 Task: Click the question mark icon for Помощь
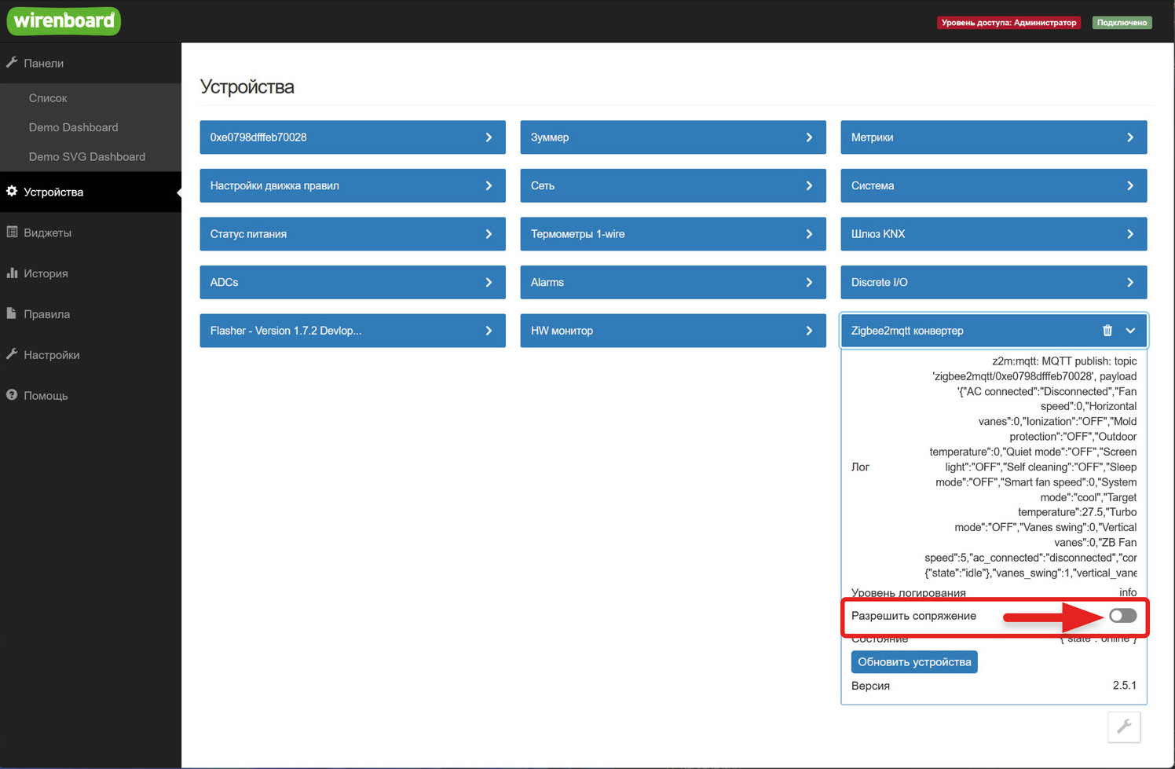(x=12, y=395)
